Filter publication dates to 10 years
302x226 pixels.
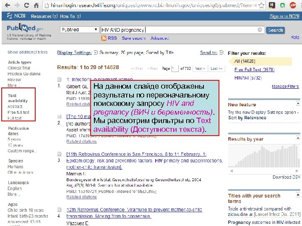15,145
